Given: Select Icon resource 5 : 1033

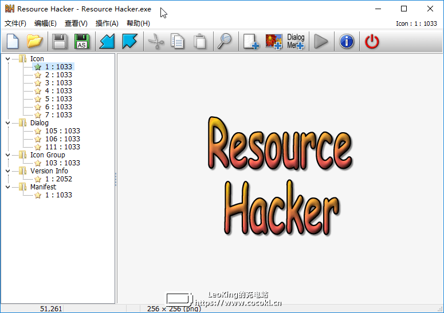Looking at the screenshot, I should pyautogui.click(x=58, y=99).
